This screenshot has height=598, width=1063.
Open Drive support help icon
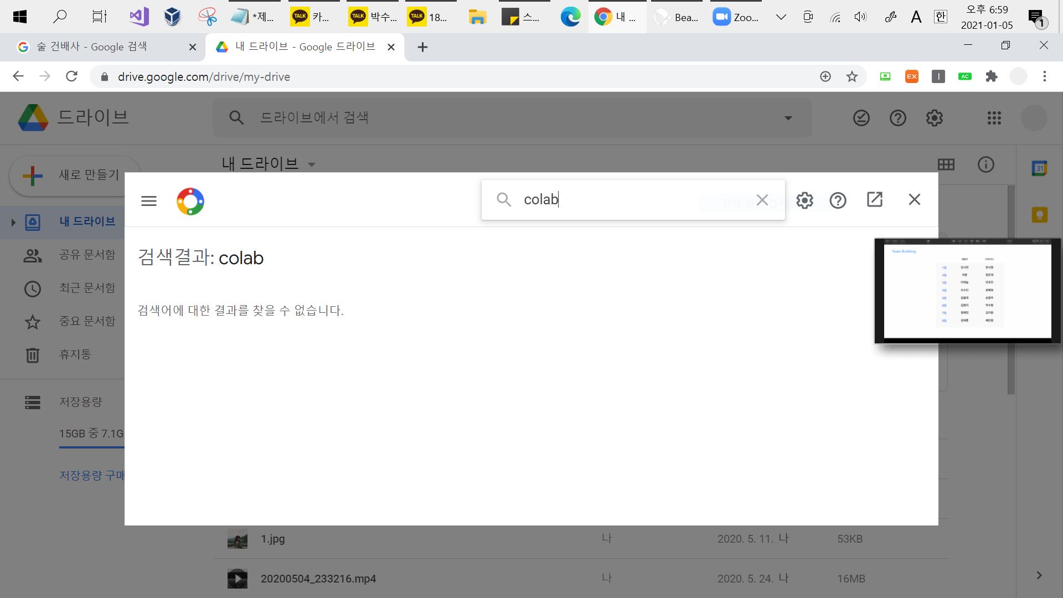(898, 118)
